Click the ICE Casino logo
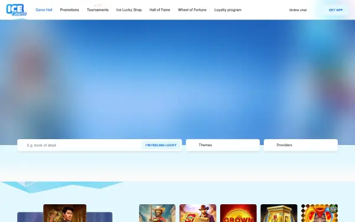The height and width of the screenshot is (222, 355). (x=17, y=10)
